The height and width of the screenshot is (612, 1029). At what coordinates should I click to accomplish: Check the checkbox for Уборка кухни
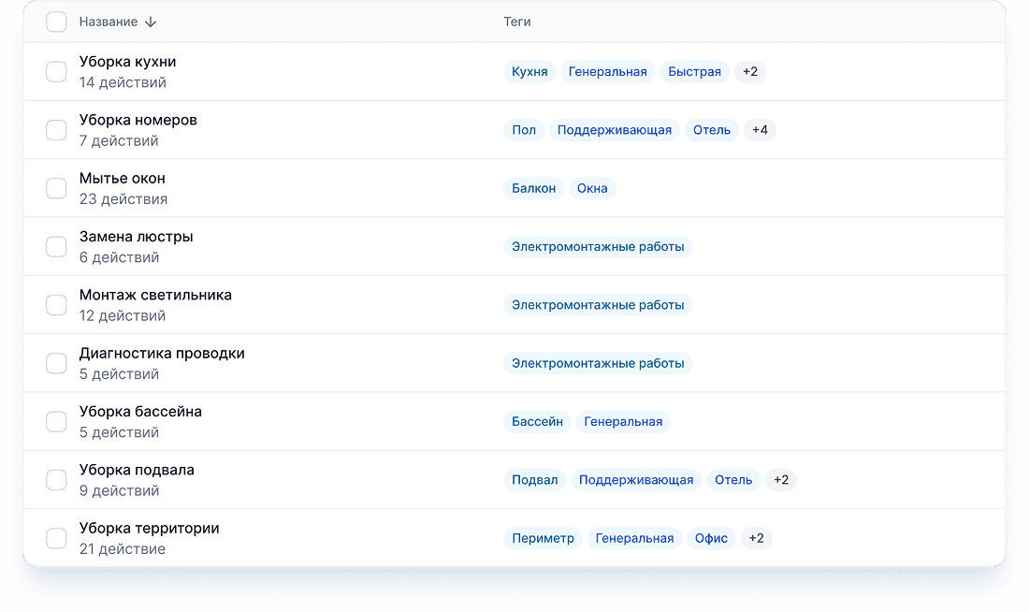56,71
